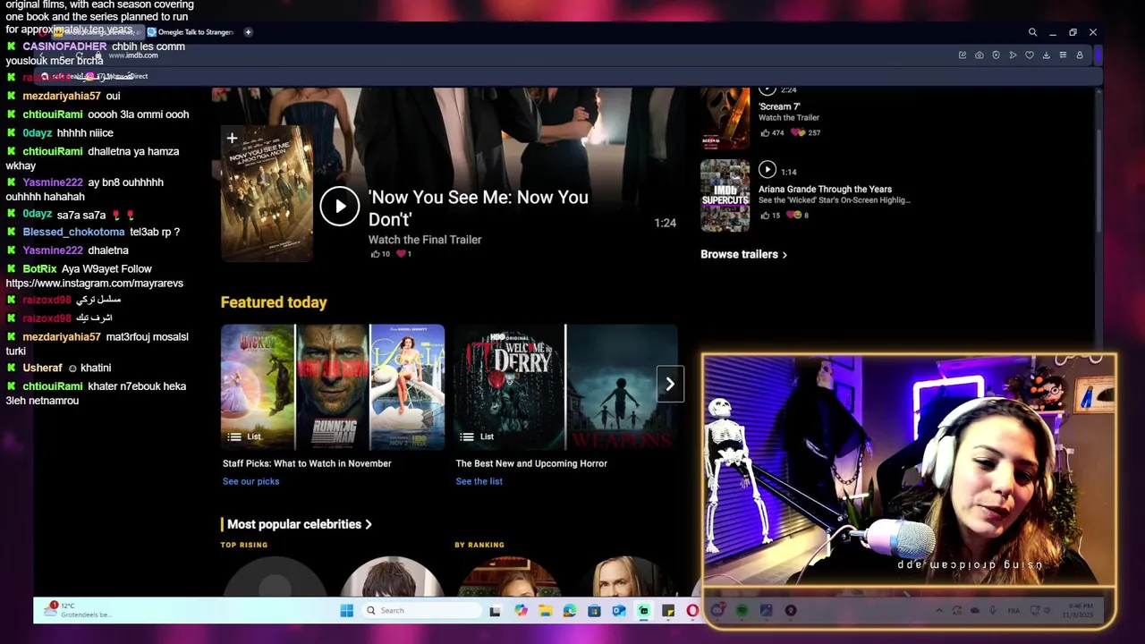Click 'See our picks' link
Image resolution: width=1145 pixels, height=644 pixels.
[x=250, y=481]
